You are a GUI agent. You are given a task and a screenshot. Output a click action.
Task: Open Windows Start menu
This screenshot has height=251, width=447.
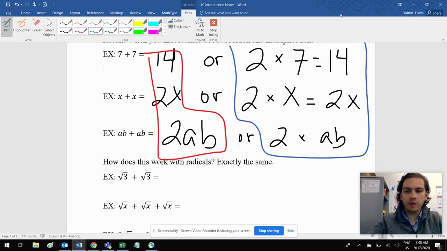coord(7,245)
